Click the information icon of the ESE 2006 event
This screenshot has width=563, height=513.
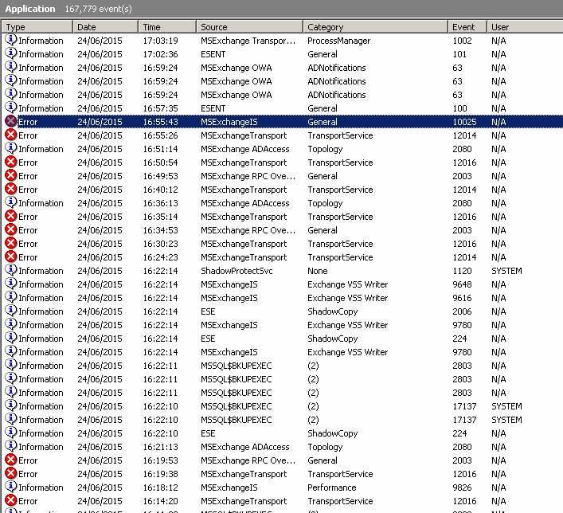[x=11, y=311]
